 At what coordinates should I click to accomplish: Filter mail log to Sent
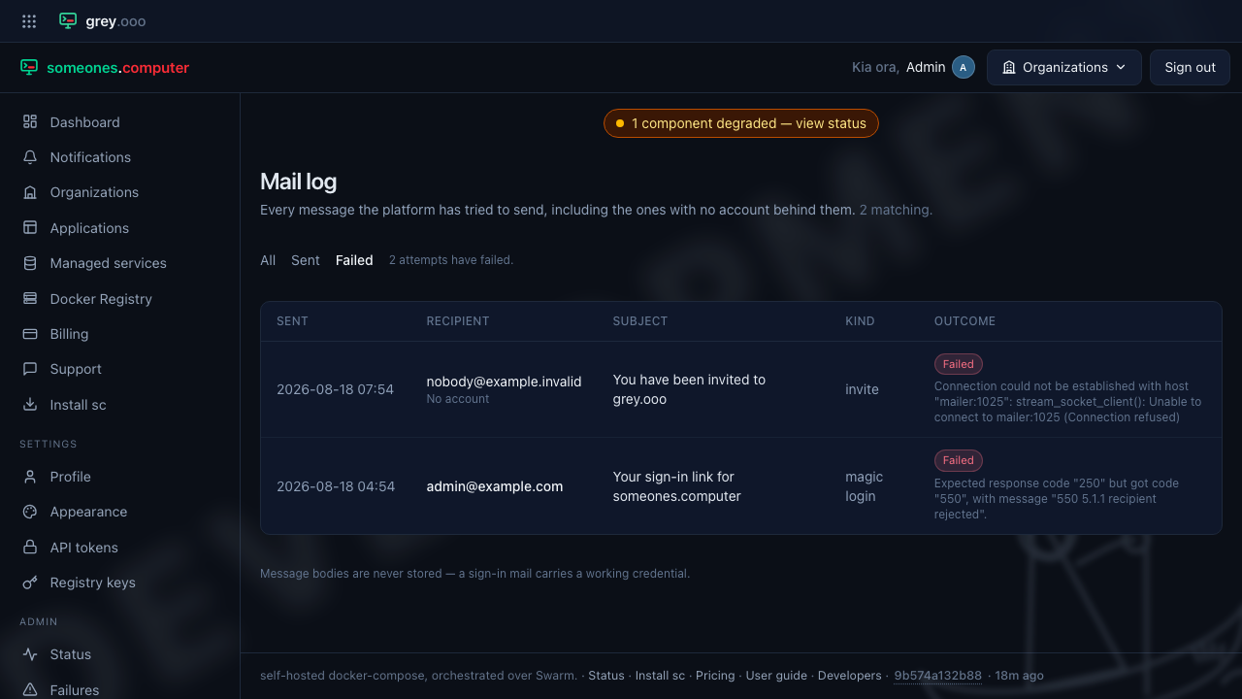(306, 260)
